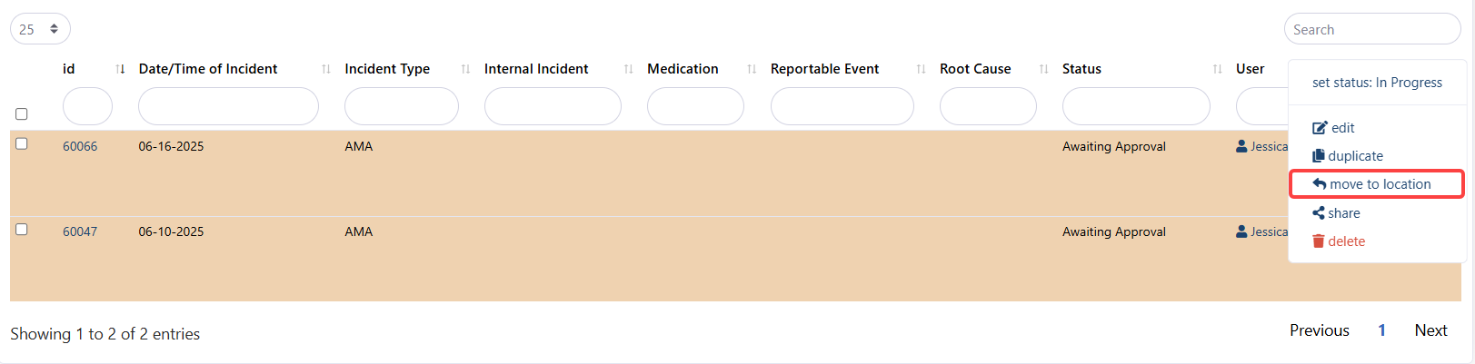Click the red delete trash icon
This screenshot has width=1475, height=364.
[1319, 241]
